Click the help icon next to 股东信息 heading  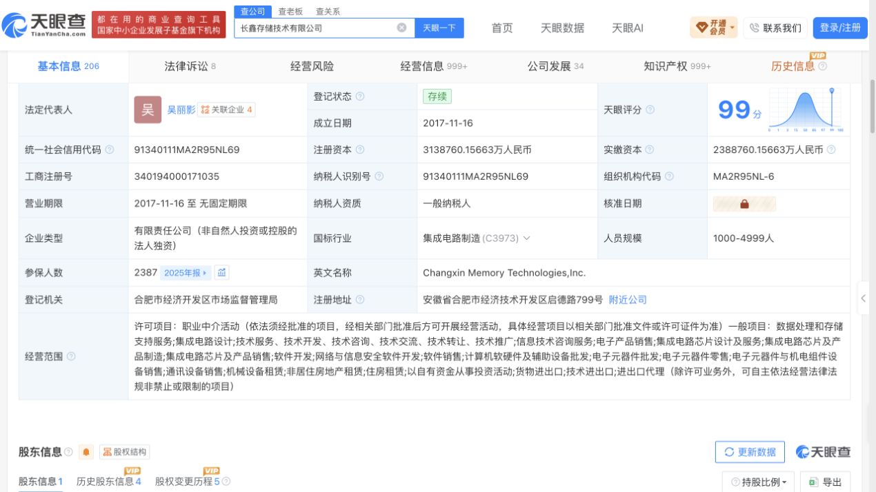point(68,452)
